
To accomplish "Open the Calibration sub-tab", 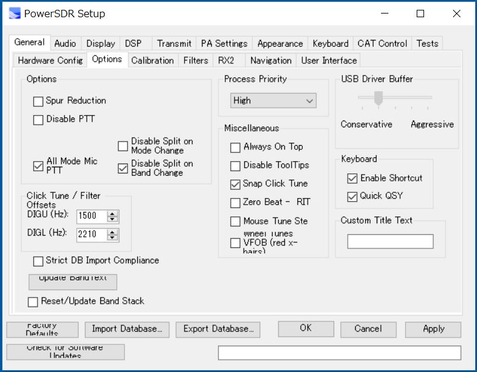I will click(153, 60).
